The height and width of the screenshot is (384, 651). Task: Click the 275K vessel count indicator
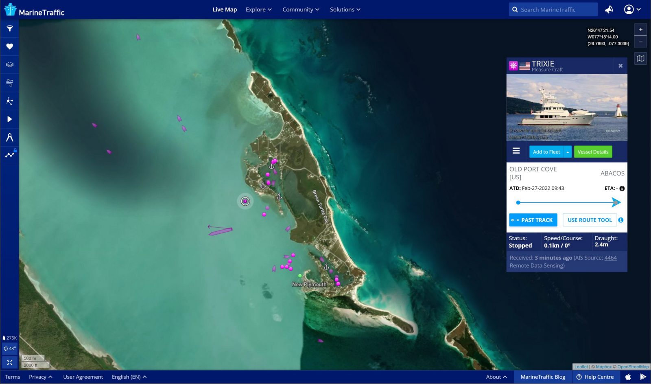(x=10, y=338)
